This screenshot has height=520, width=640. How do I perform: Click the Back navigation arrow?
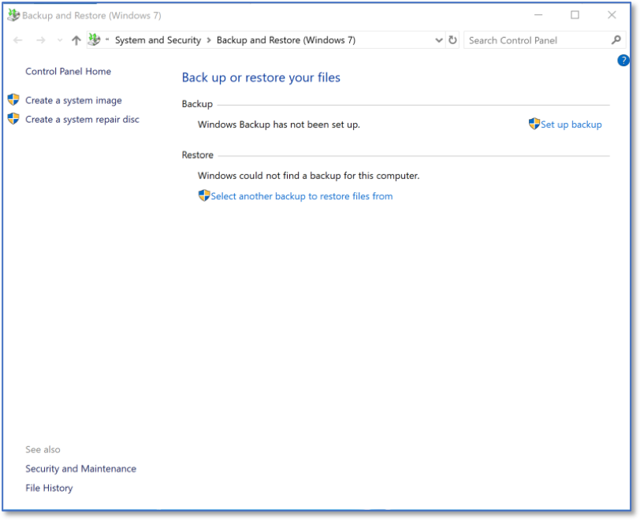17,40
